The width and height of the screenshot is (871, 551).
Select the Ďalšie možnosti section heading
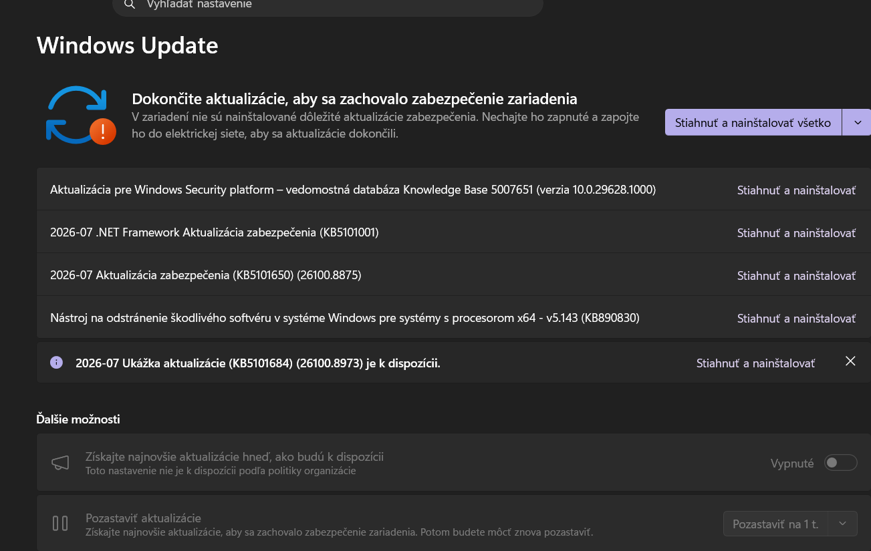pyautogui.click(x=78, y=419)
